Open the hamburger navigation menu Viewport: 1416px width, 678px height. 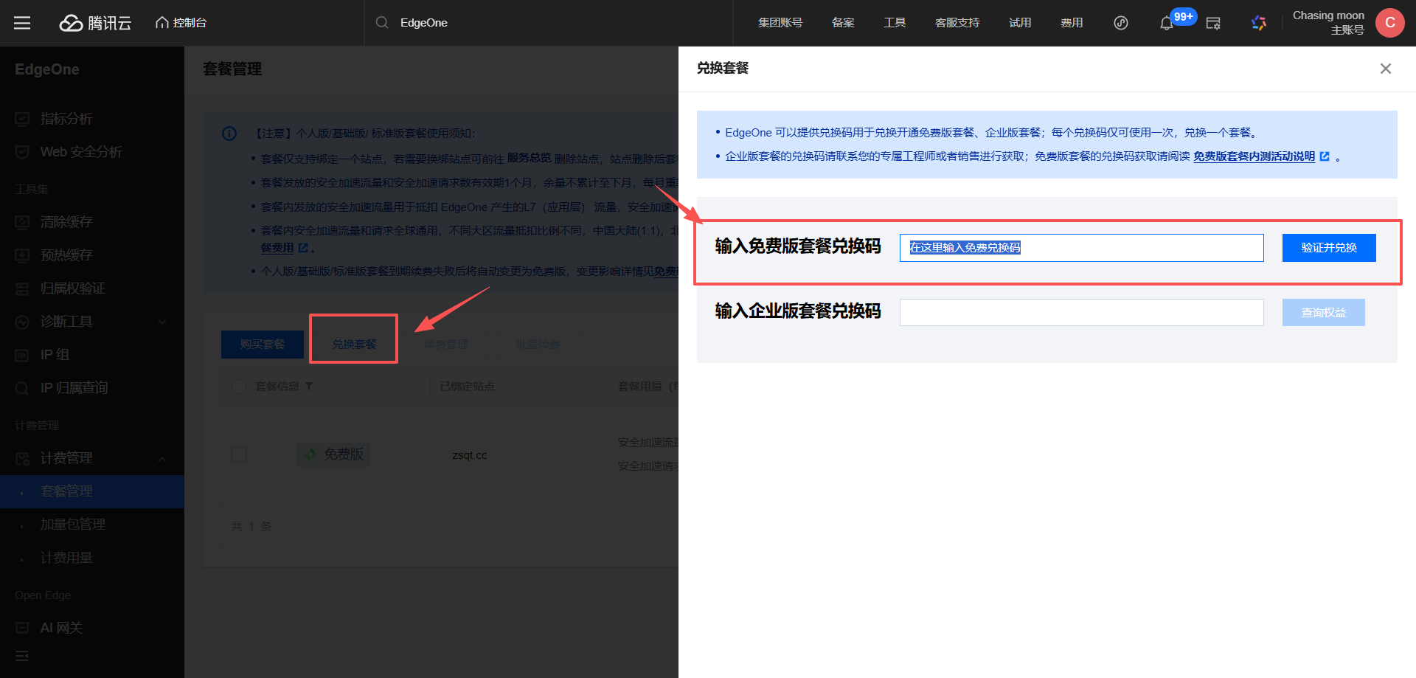22,23
